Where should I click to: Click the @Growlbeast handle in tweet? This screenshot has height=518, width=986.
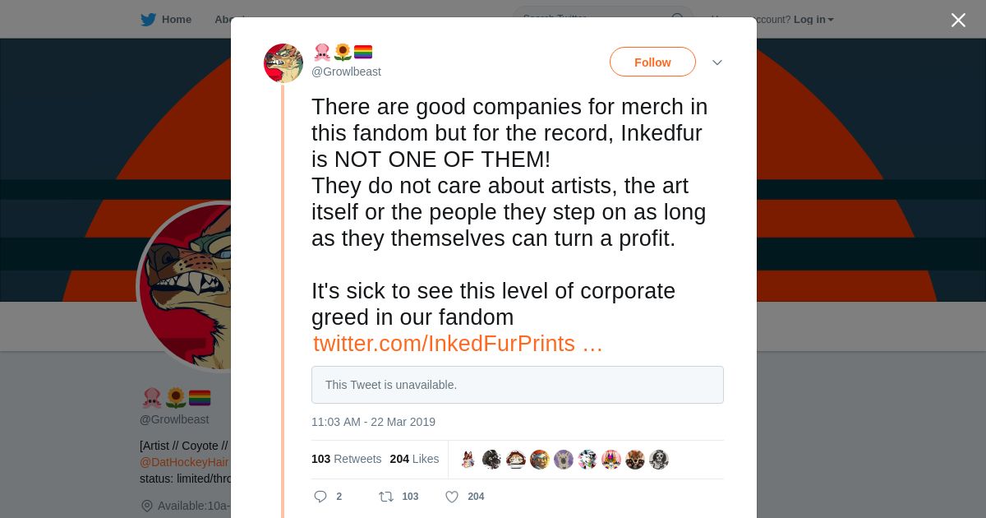(x=346, y=72)
